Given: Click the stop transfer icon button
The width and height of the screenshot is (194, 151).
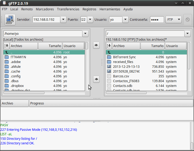Looking at the screenshot, I should point(187,20).
